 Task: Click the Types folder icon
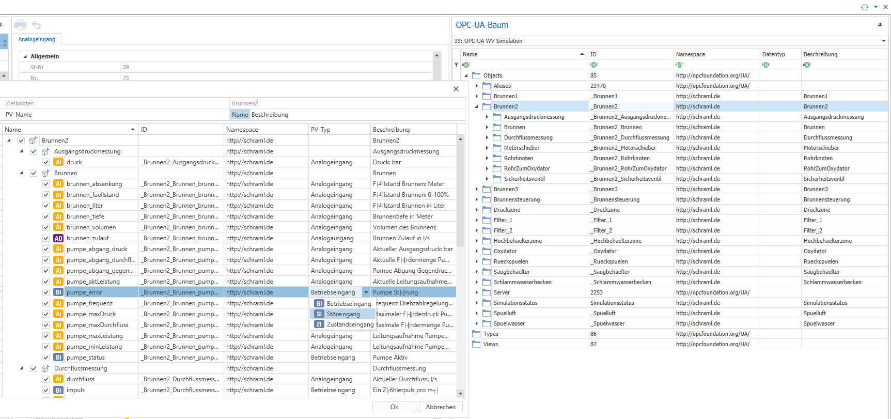[x=476, y=334]
